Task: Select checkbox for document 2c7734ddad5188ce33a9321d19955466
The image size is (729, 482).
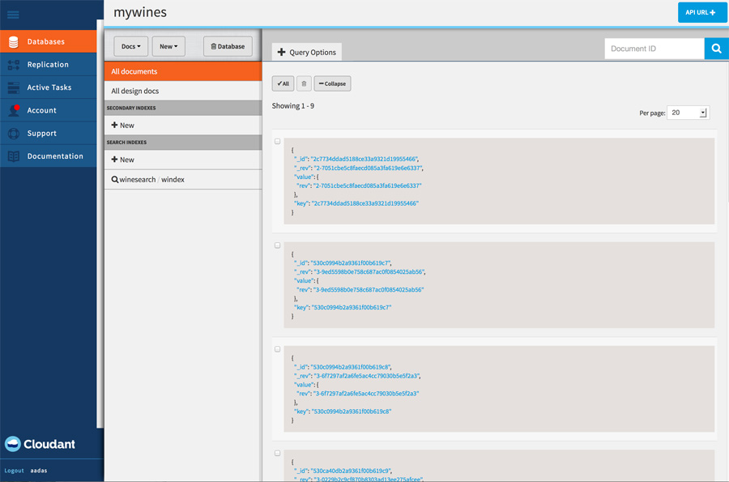Action: tap(278, 141)
